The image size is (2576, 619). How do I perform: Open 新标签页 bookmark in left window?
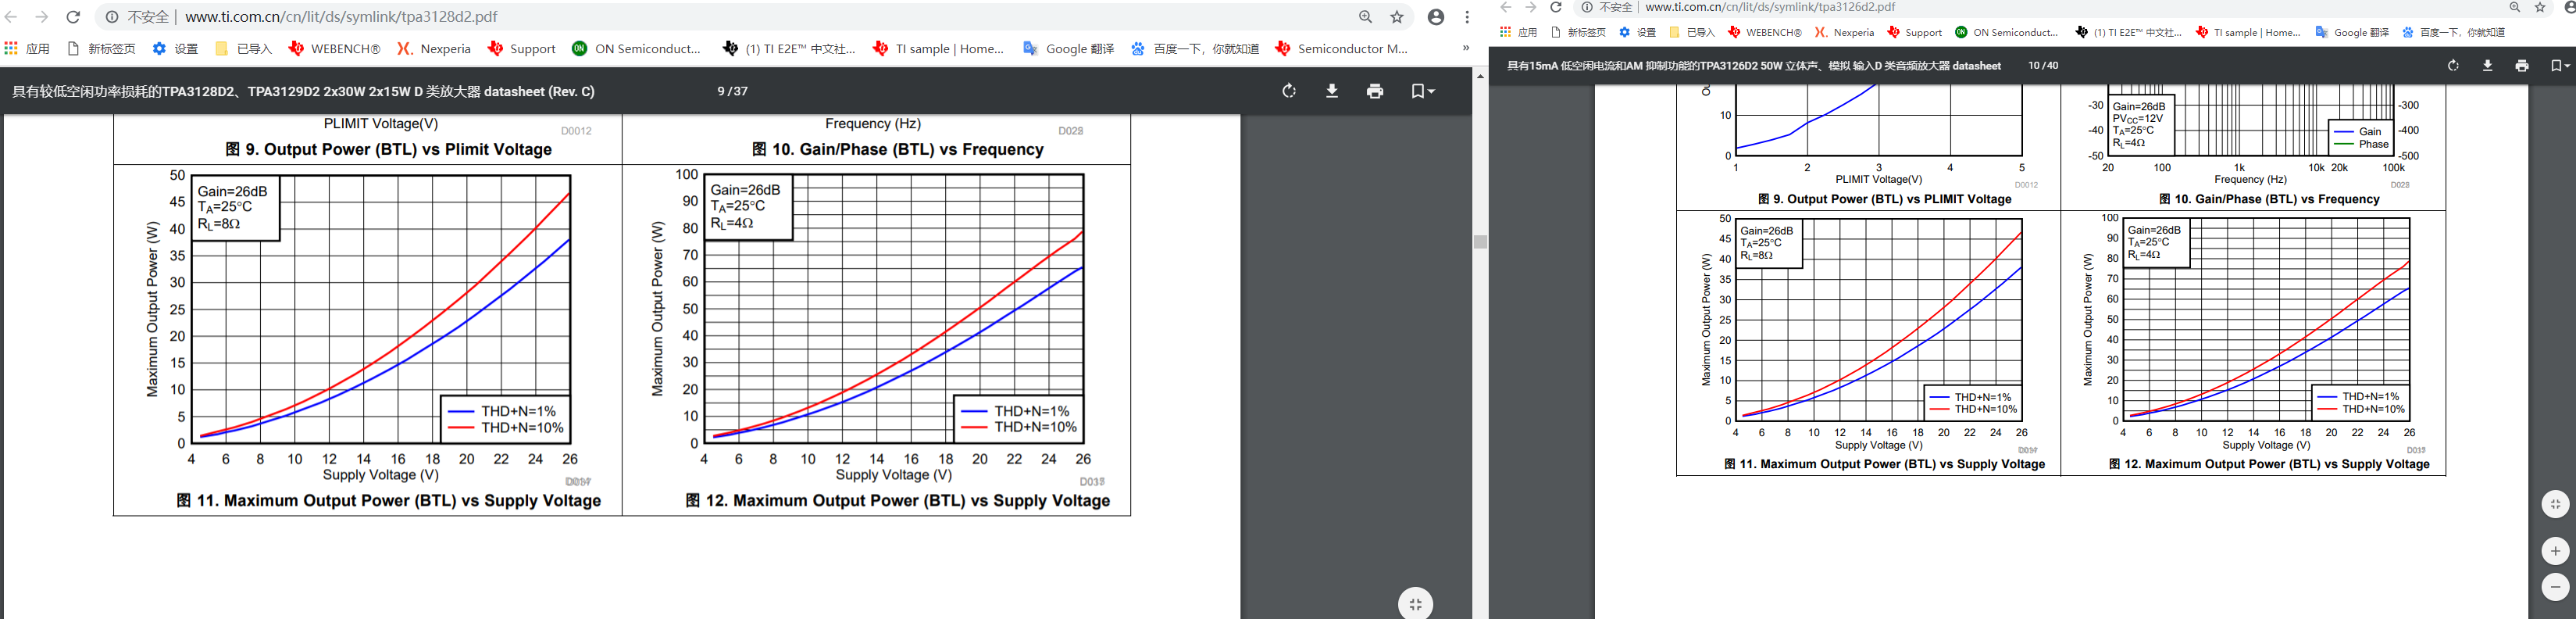click(101, 48)
